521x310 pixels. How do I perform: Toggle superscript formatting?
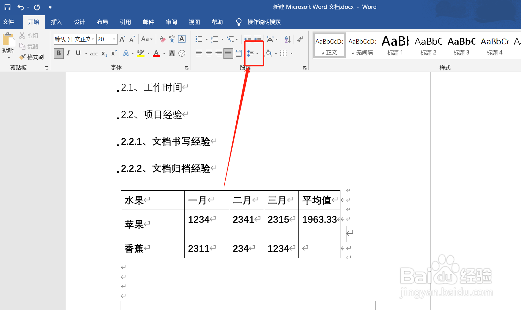114,53
